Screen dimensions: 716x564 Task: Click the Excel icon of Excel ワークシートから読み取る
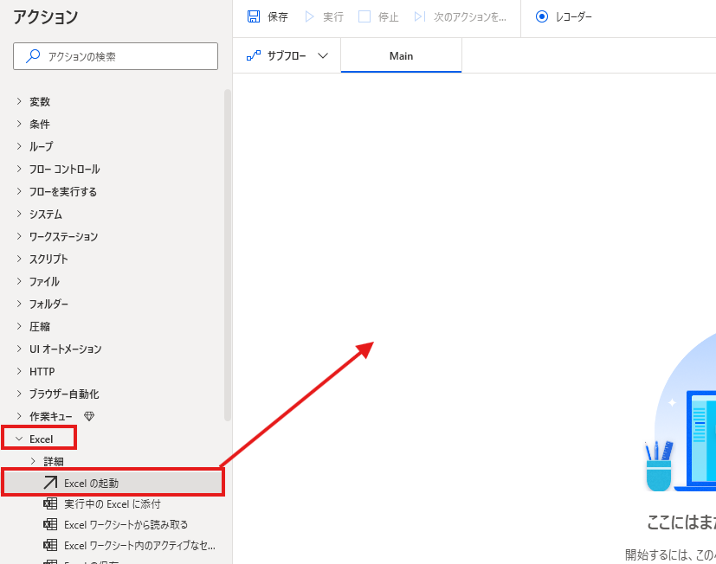[50, 525]
